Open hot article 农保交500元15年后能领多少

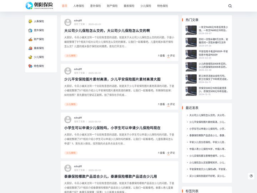click(213, 90)
